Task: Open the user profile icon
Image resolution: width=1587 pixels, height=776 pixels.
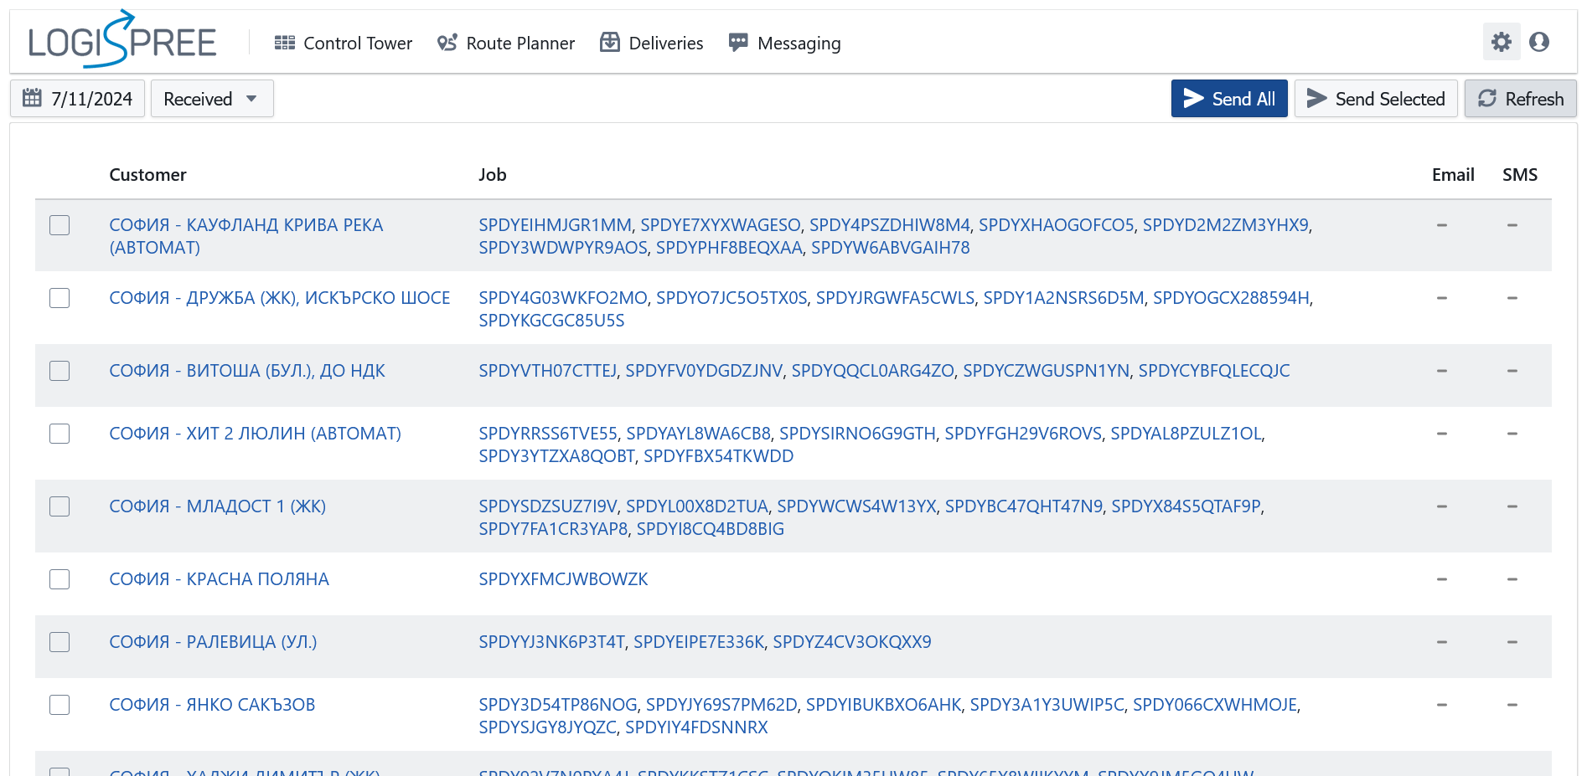Action: pos(1538,42)
